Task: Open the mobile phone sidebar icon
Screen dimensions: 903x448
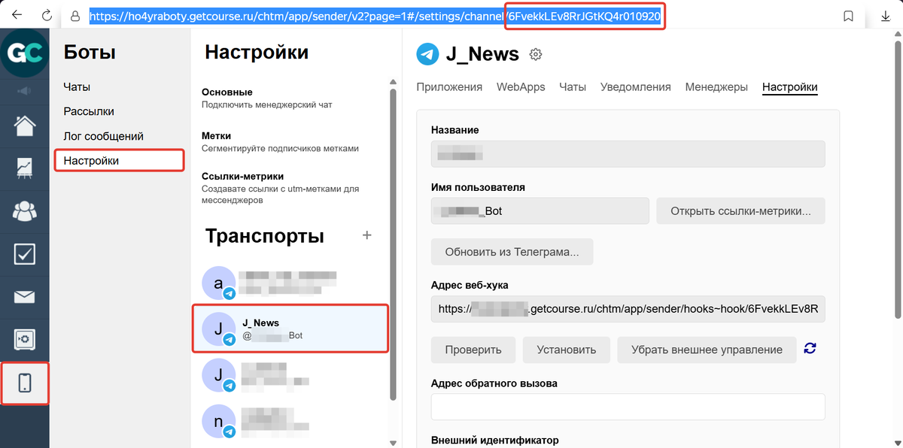Action: (x=24, y=383)
